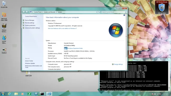Open Windows Explorer folder icon on taskbar

pyautogui.click(x=16, y=94)
